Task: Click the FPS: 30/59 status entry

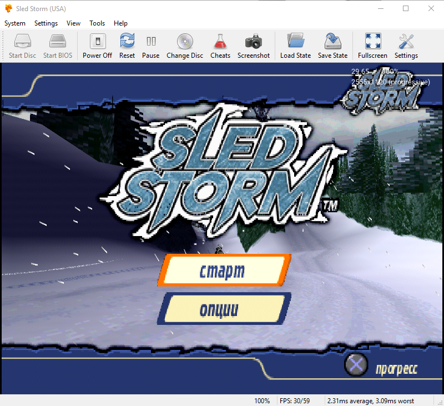Action: [295, 401]
